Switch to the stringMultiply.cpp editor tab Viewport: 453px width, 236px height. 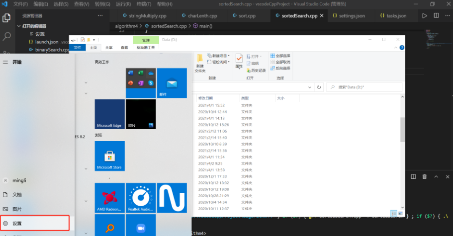144,16
